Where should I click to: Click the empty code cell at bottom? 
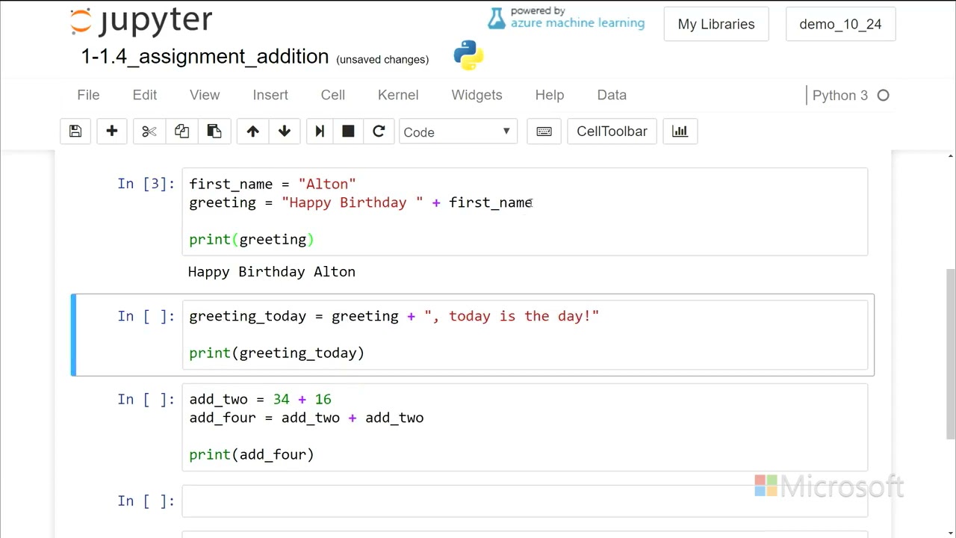(x=524, y=501)
